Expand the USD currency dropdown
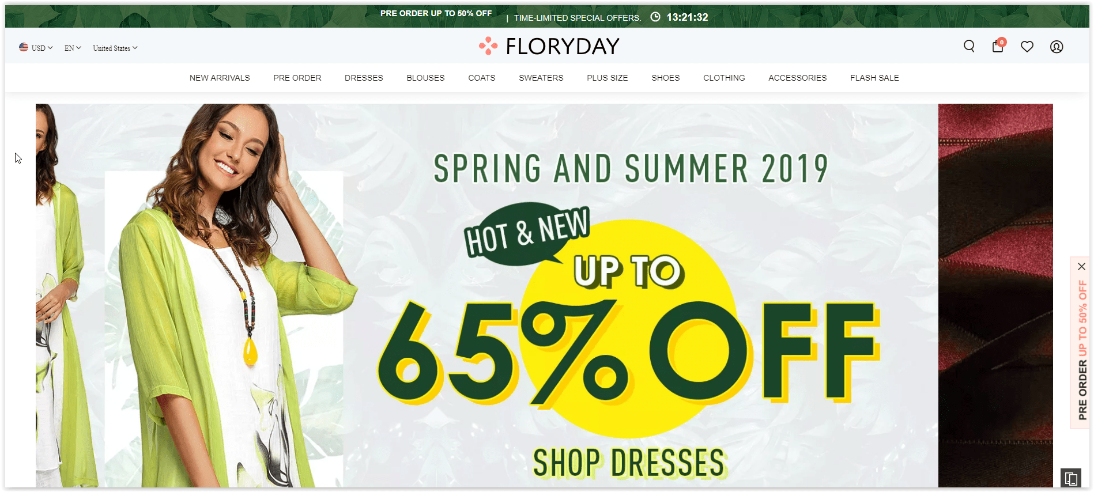1094x492 pixels. [36, 48]
